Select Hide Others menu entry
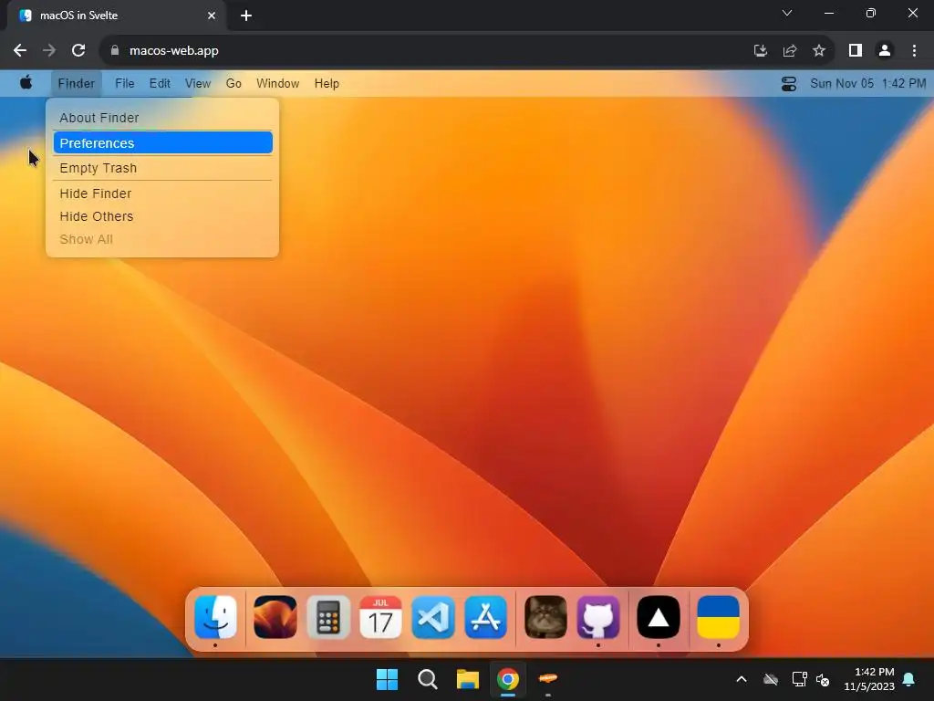Screen dimensions: 934x701 click(x=162, y=216)
